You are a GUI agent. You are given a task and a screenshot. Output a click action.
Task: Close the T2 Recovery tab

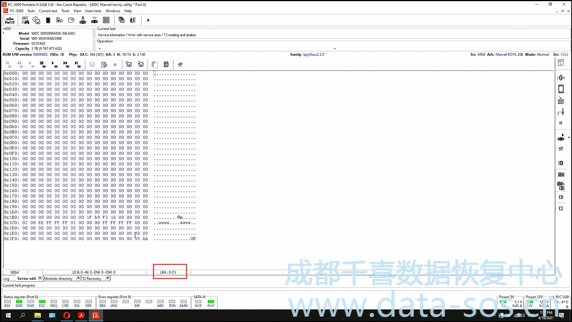pos(108,278)
